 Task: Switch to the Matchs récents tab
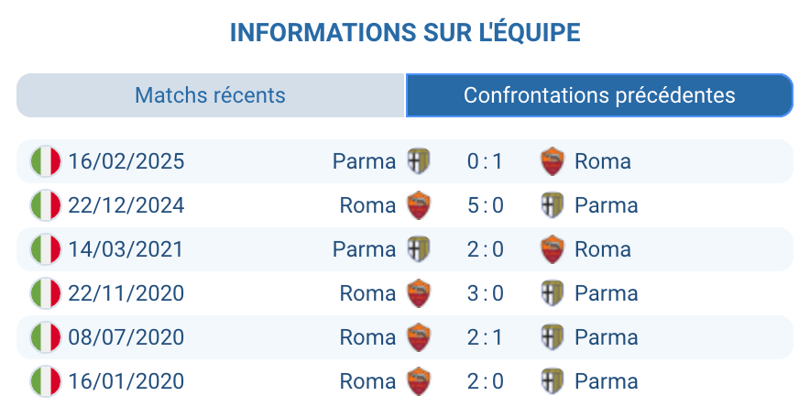(210, 95)
